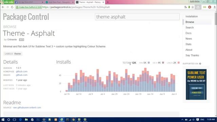This screenshot has width=217, height=122.
Task: Open the Chrome icon on the taskbar
Action: [x=73, y=120]
